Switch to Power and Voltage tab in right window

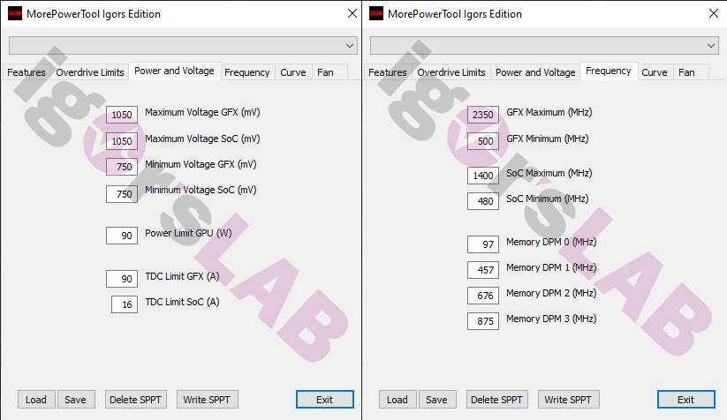(x=535, y=72)
